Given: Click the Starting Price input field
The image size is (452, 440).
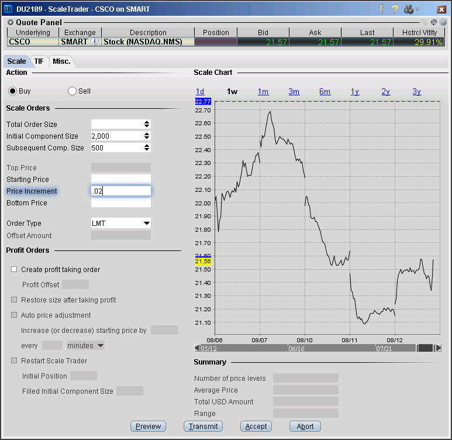Looking at the screenshot, I should [121, 179].
